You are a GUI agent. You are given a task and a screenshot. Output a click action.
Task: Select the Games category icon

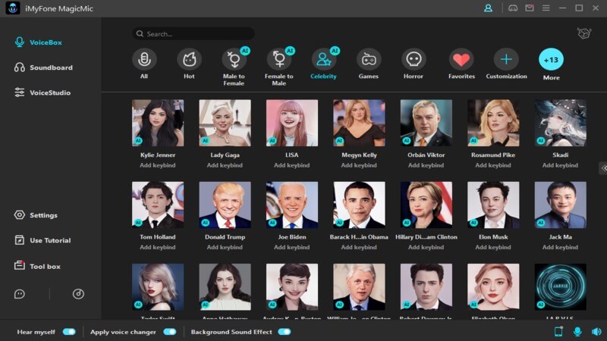coord(369,59)
